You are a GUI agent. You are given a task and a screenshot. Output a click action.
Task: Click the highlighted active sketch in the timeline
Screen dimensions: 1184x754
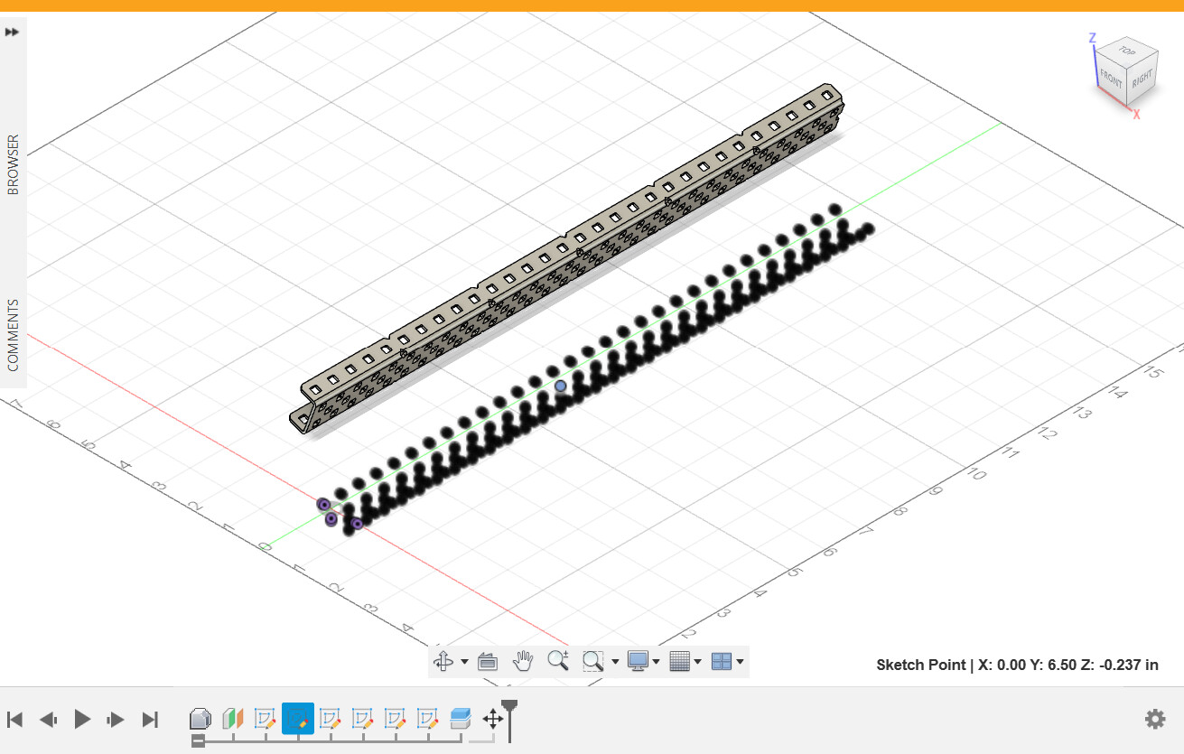click(299, 718)
